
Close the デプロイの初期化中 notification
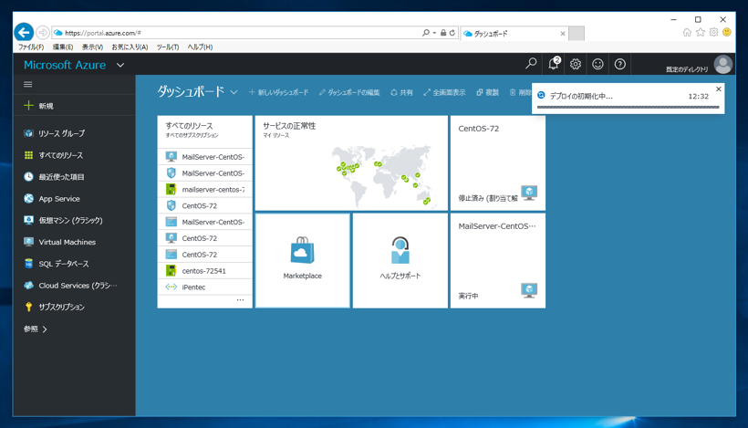tap(719, 89)
